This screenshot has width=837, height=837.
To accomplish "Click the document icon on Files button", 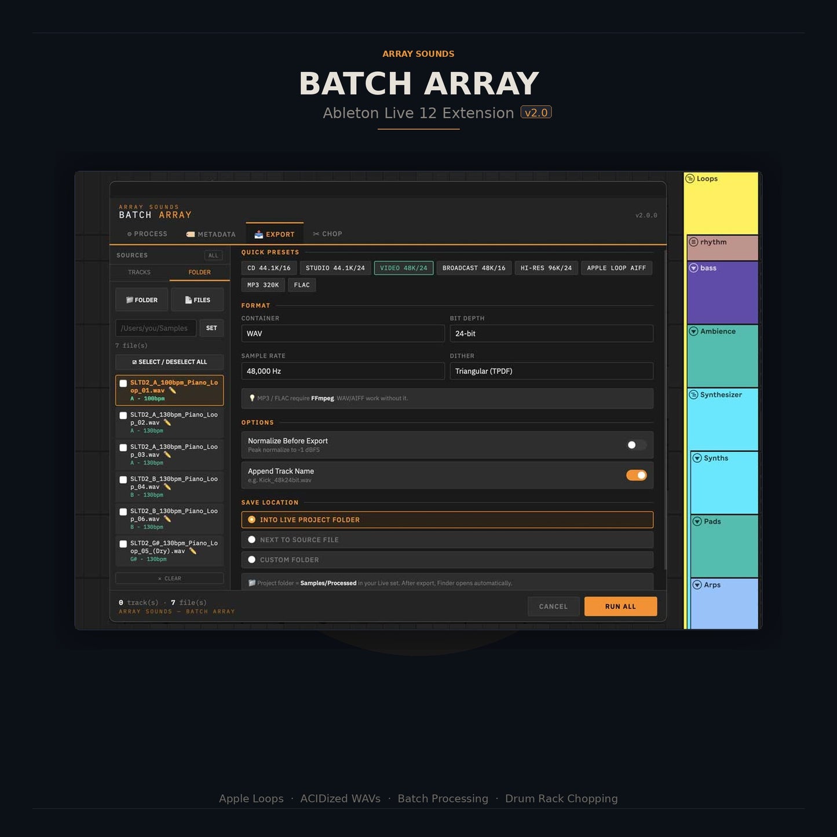I will [x=188, y=300].
